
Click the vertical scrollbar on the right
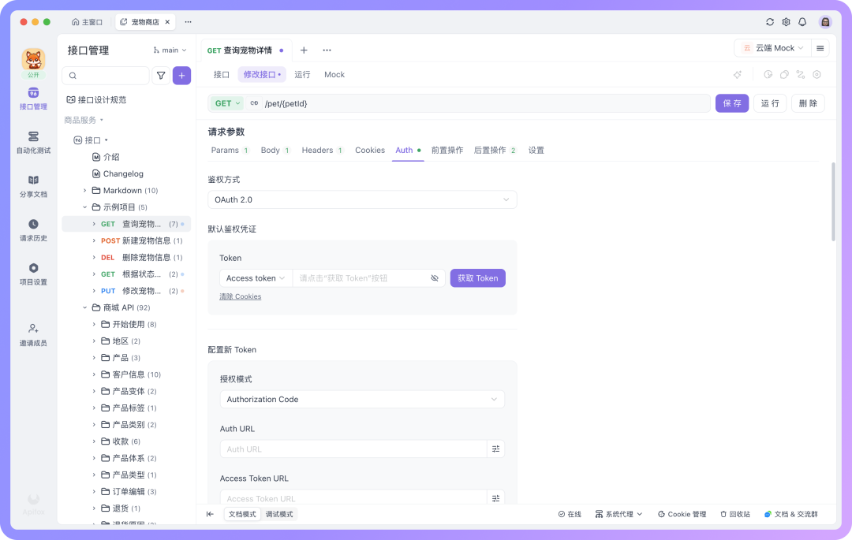(x=833, y=201)
